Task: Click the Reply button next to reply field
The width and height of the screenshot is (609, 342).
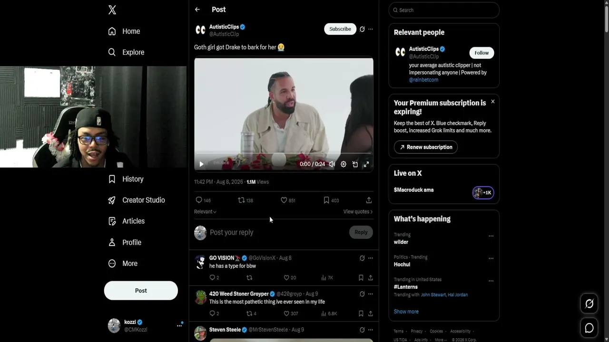Action: coord(361,232)
